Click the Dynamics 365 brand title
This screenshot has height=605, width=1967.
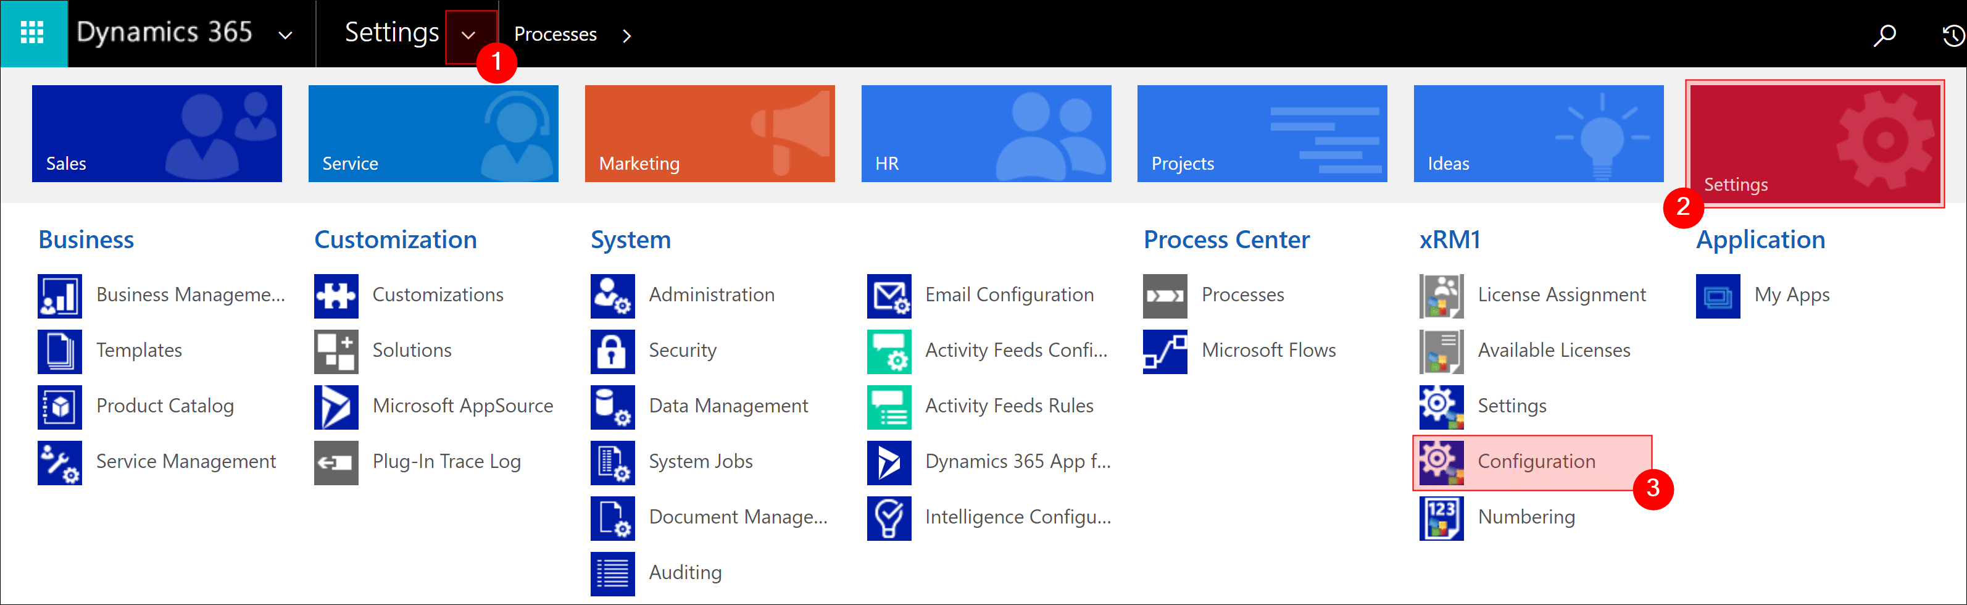pos(164,33)
